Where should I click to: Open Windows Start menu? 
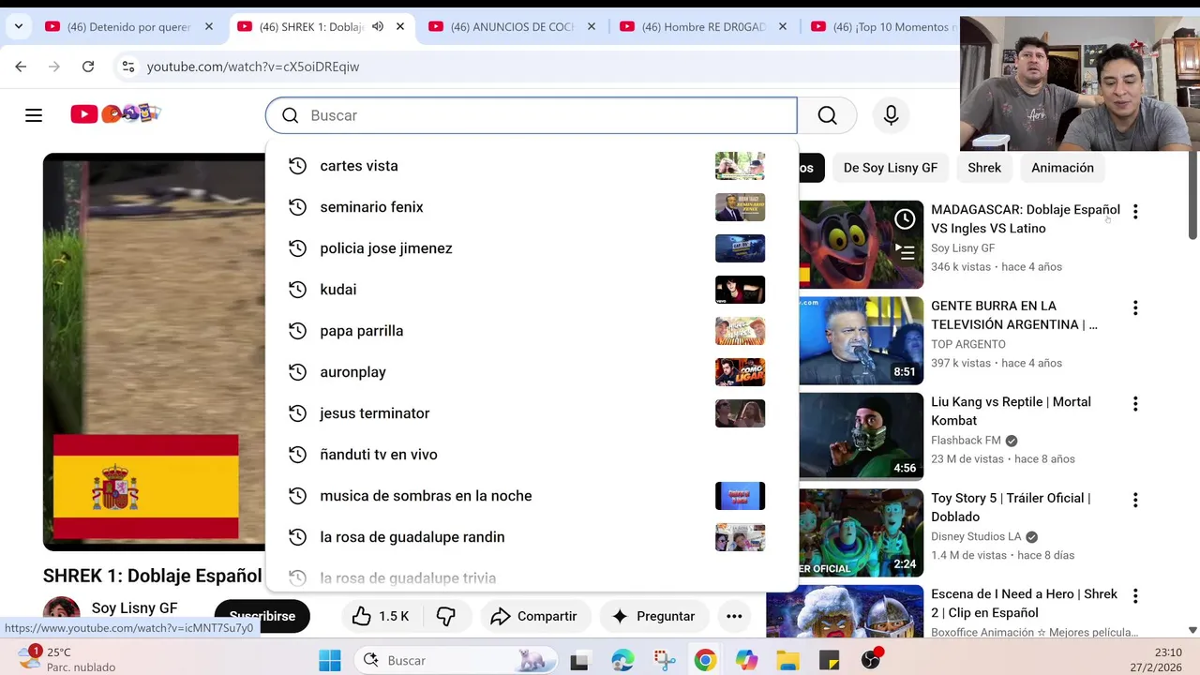[330, 660]
